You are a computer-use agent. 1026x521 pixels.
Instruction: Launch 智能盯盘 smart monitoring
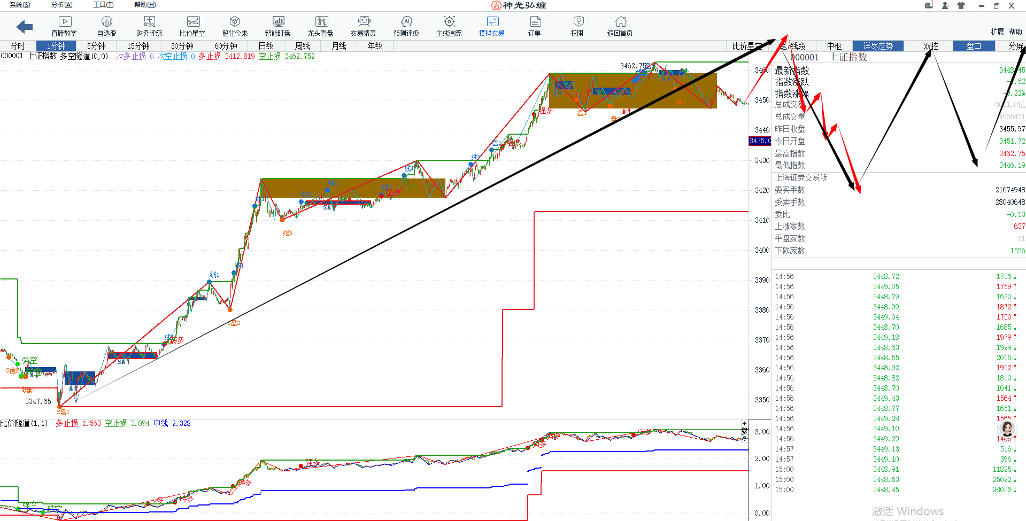(278, 26)
